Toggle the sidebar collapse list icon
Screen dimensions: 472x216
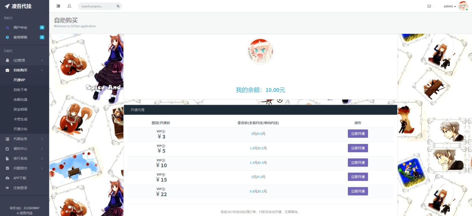tap(58, 6)
